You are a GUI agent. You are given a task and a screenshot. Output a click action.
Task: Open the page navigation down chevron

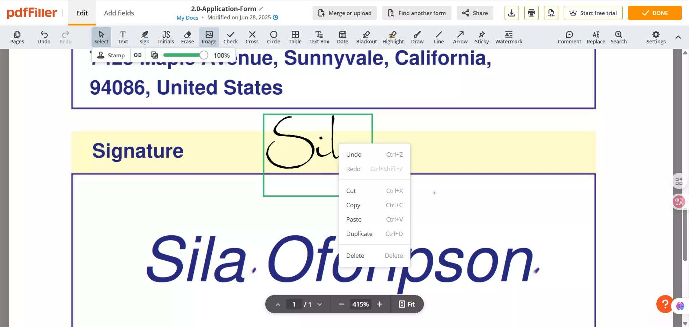(320, 304)
